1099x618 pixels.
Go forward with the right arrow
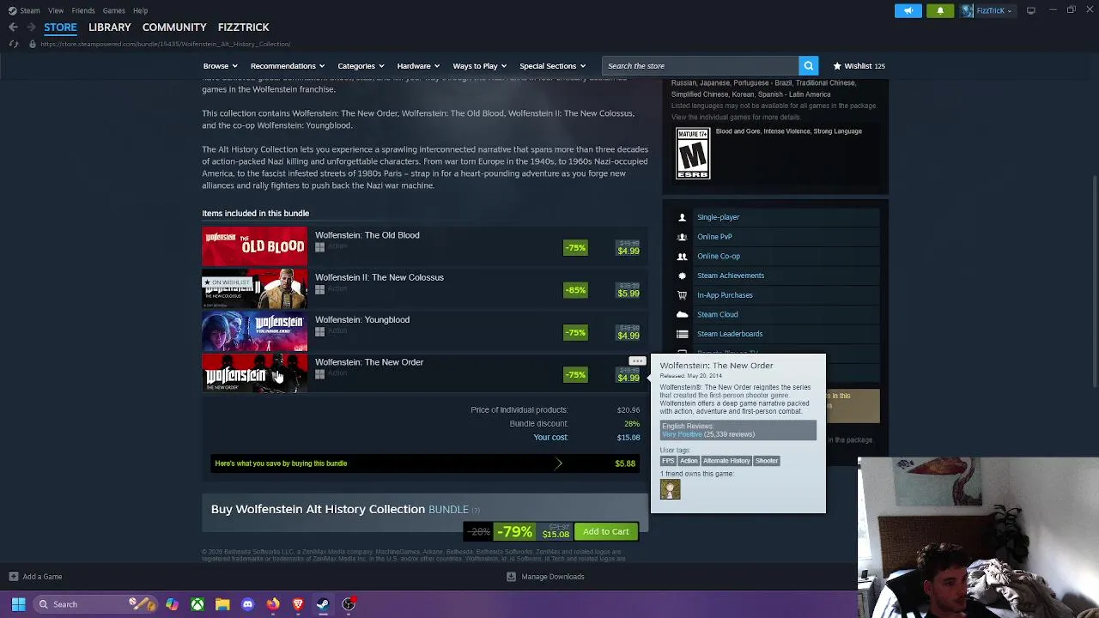click(x=32, y=27)
